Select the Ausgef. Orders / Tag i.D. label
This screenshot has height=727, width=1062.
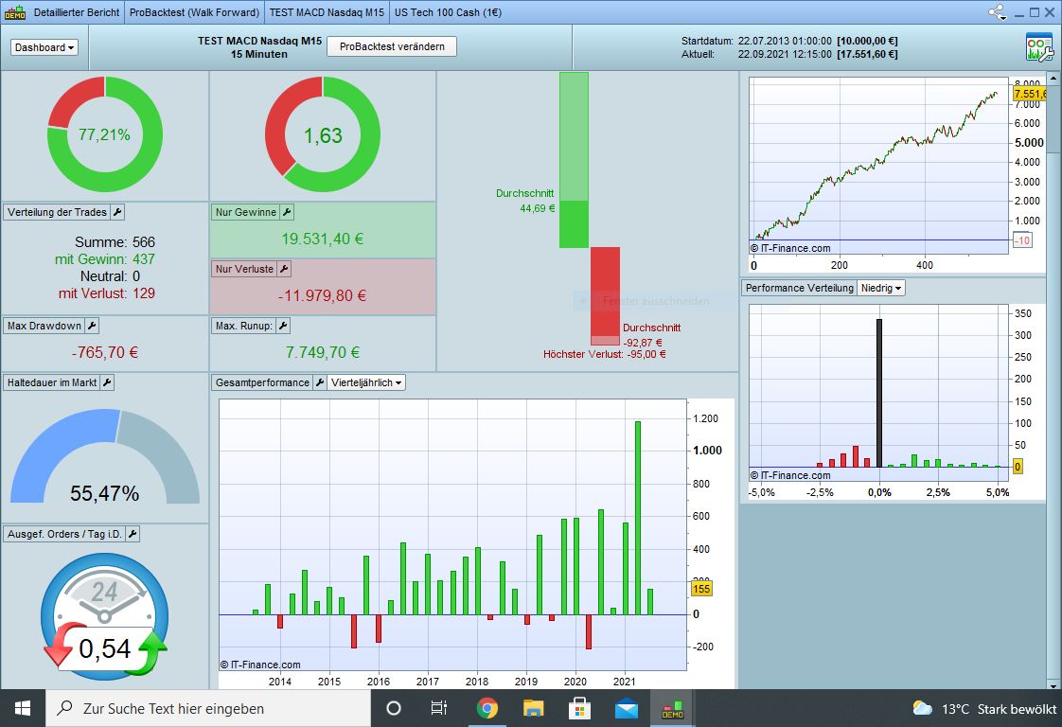[65, 534]
